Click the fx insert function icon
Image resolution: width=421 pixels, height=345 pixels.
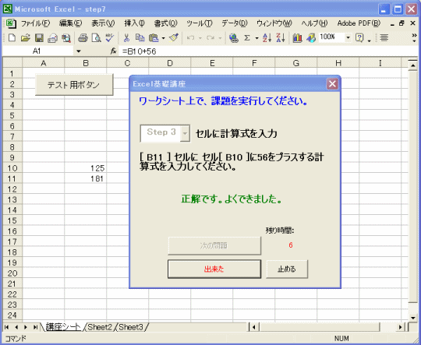pyautogui.click(x=113, y=51)
